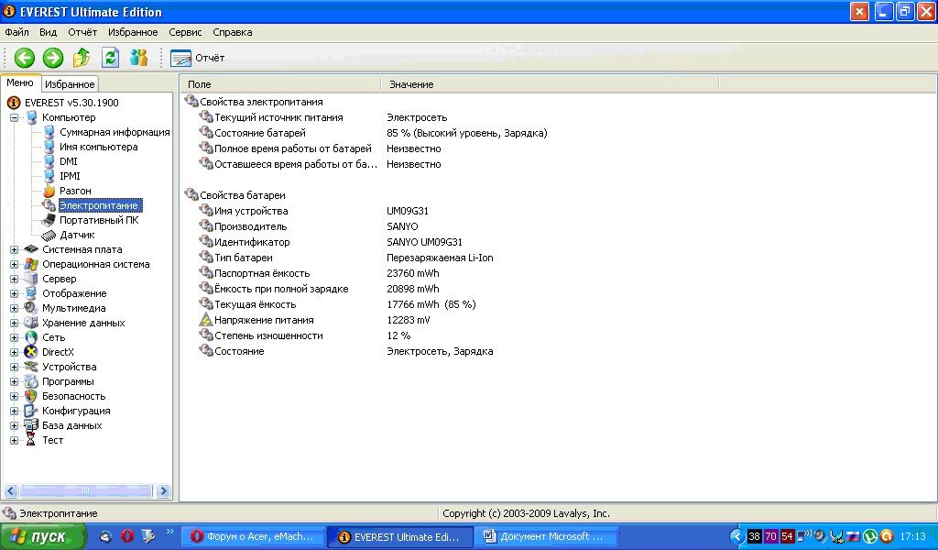Open the Избранное menu in menu bar

pyautogui.click(x=133, y=32)
